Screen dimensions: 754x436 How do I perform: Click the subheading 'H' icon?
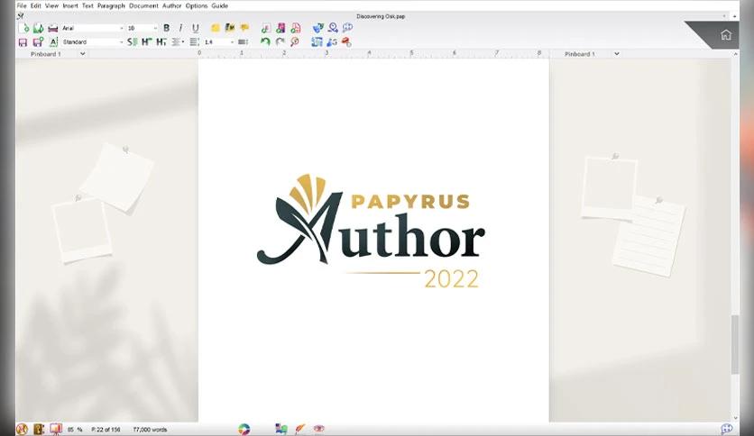[161, 42]
